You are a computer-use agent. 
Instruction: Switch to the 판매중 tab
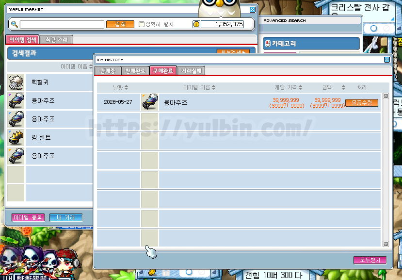point(108,70)
